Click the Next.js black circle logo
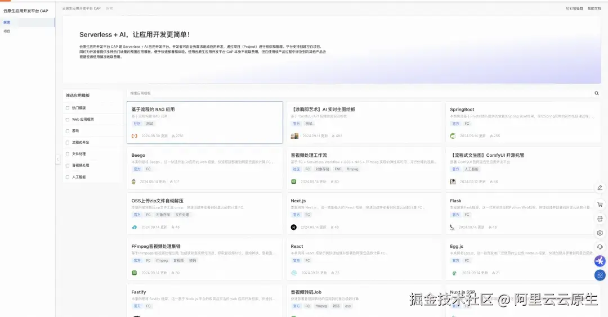Viewport: 608px width, 317px height. pos(293,227)
